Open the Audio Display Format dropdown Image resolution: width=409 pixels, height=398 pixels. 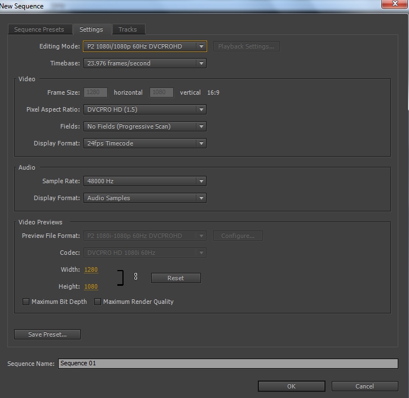tap(145, 198)
